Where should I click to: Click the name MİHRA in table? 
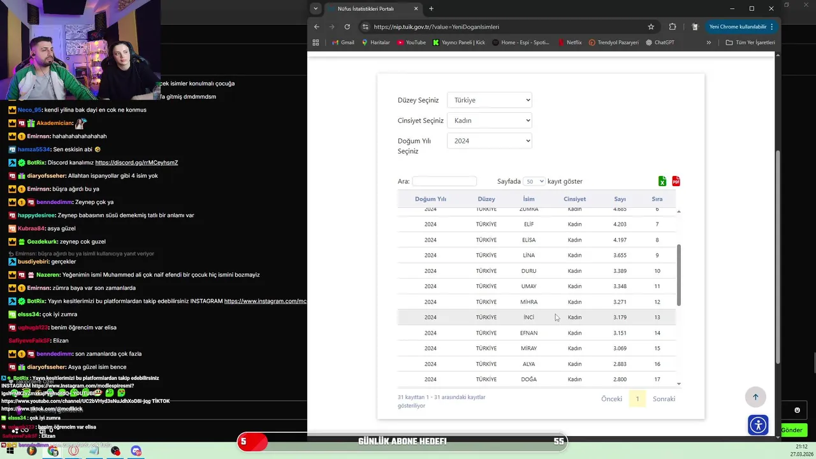(x=528, y=302)
